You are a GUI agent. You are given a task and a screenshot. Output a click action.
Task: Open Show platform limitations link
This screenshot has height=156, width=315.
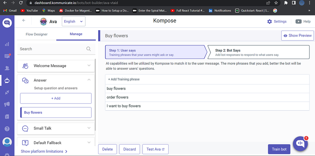[x=44, y=151]
